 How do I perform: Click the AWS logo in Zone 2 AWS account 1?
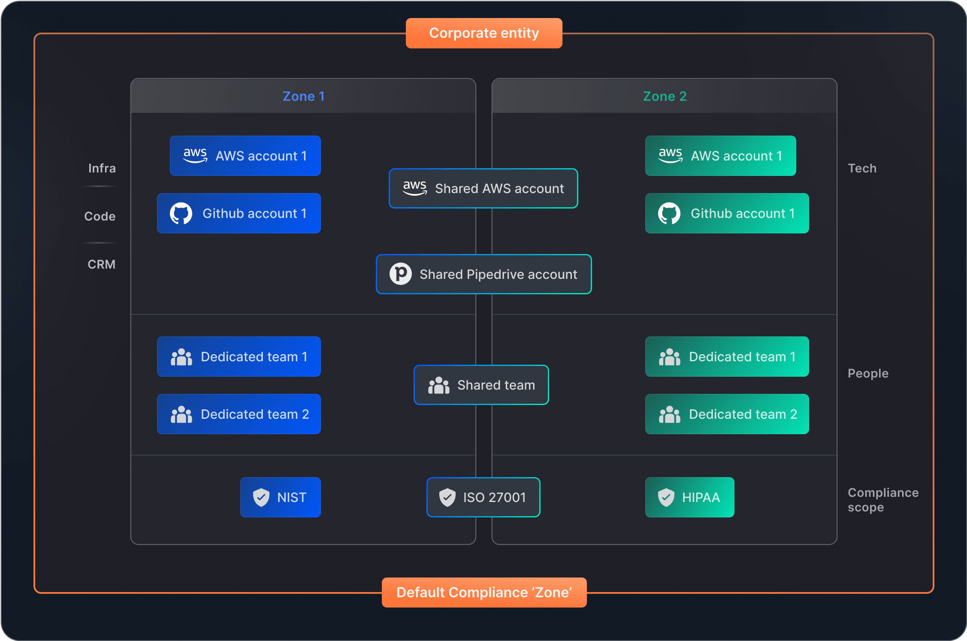[x=671, y=155]
